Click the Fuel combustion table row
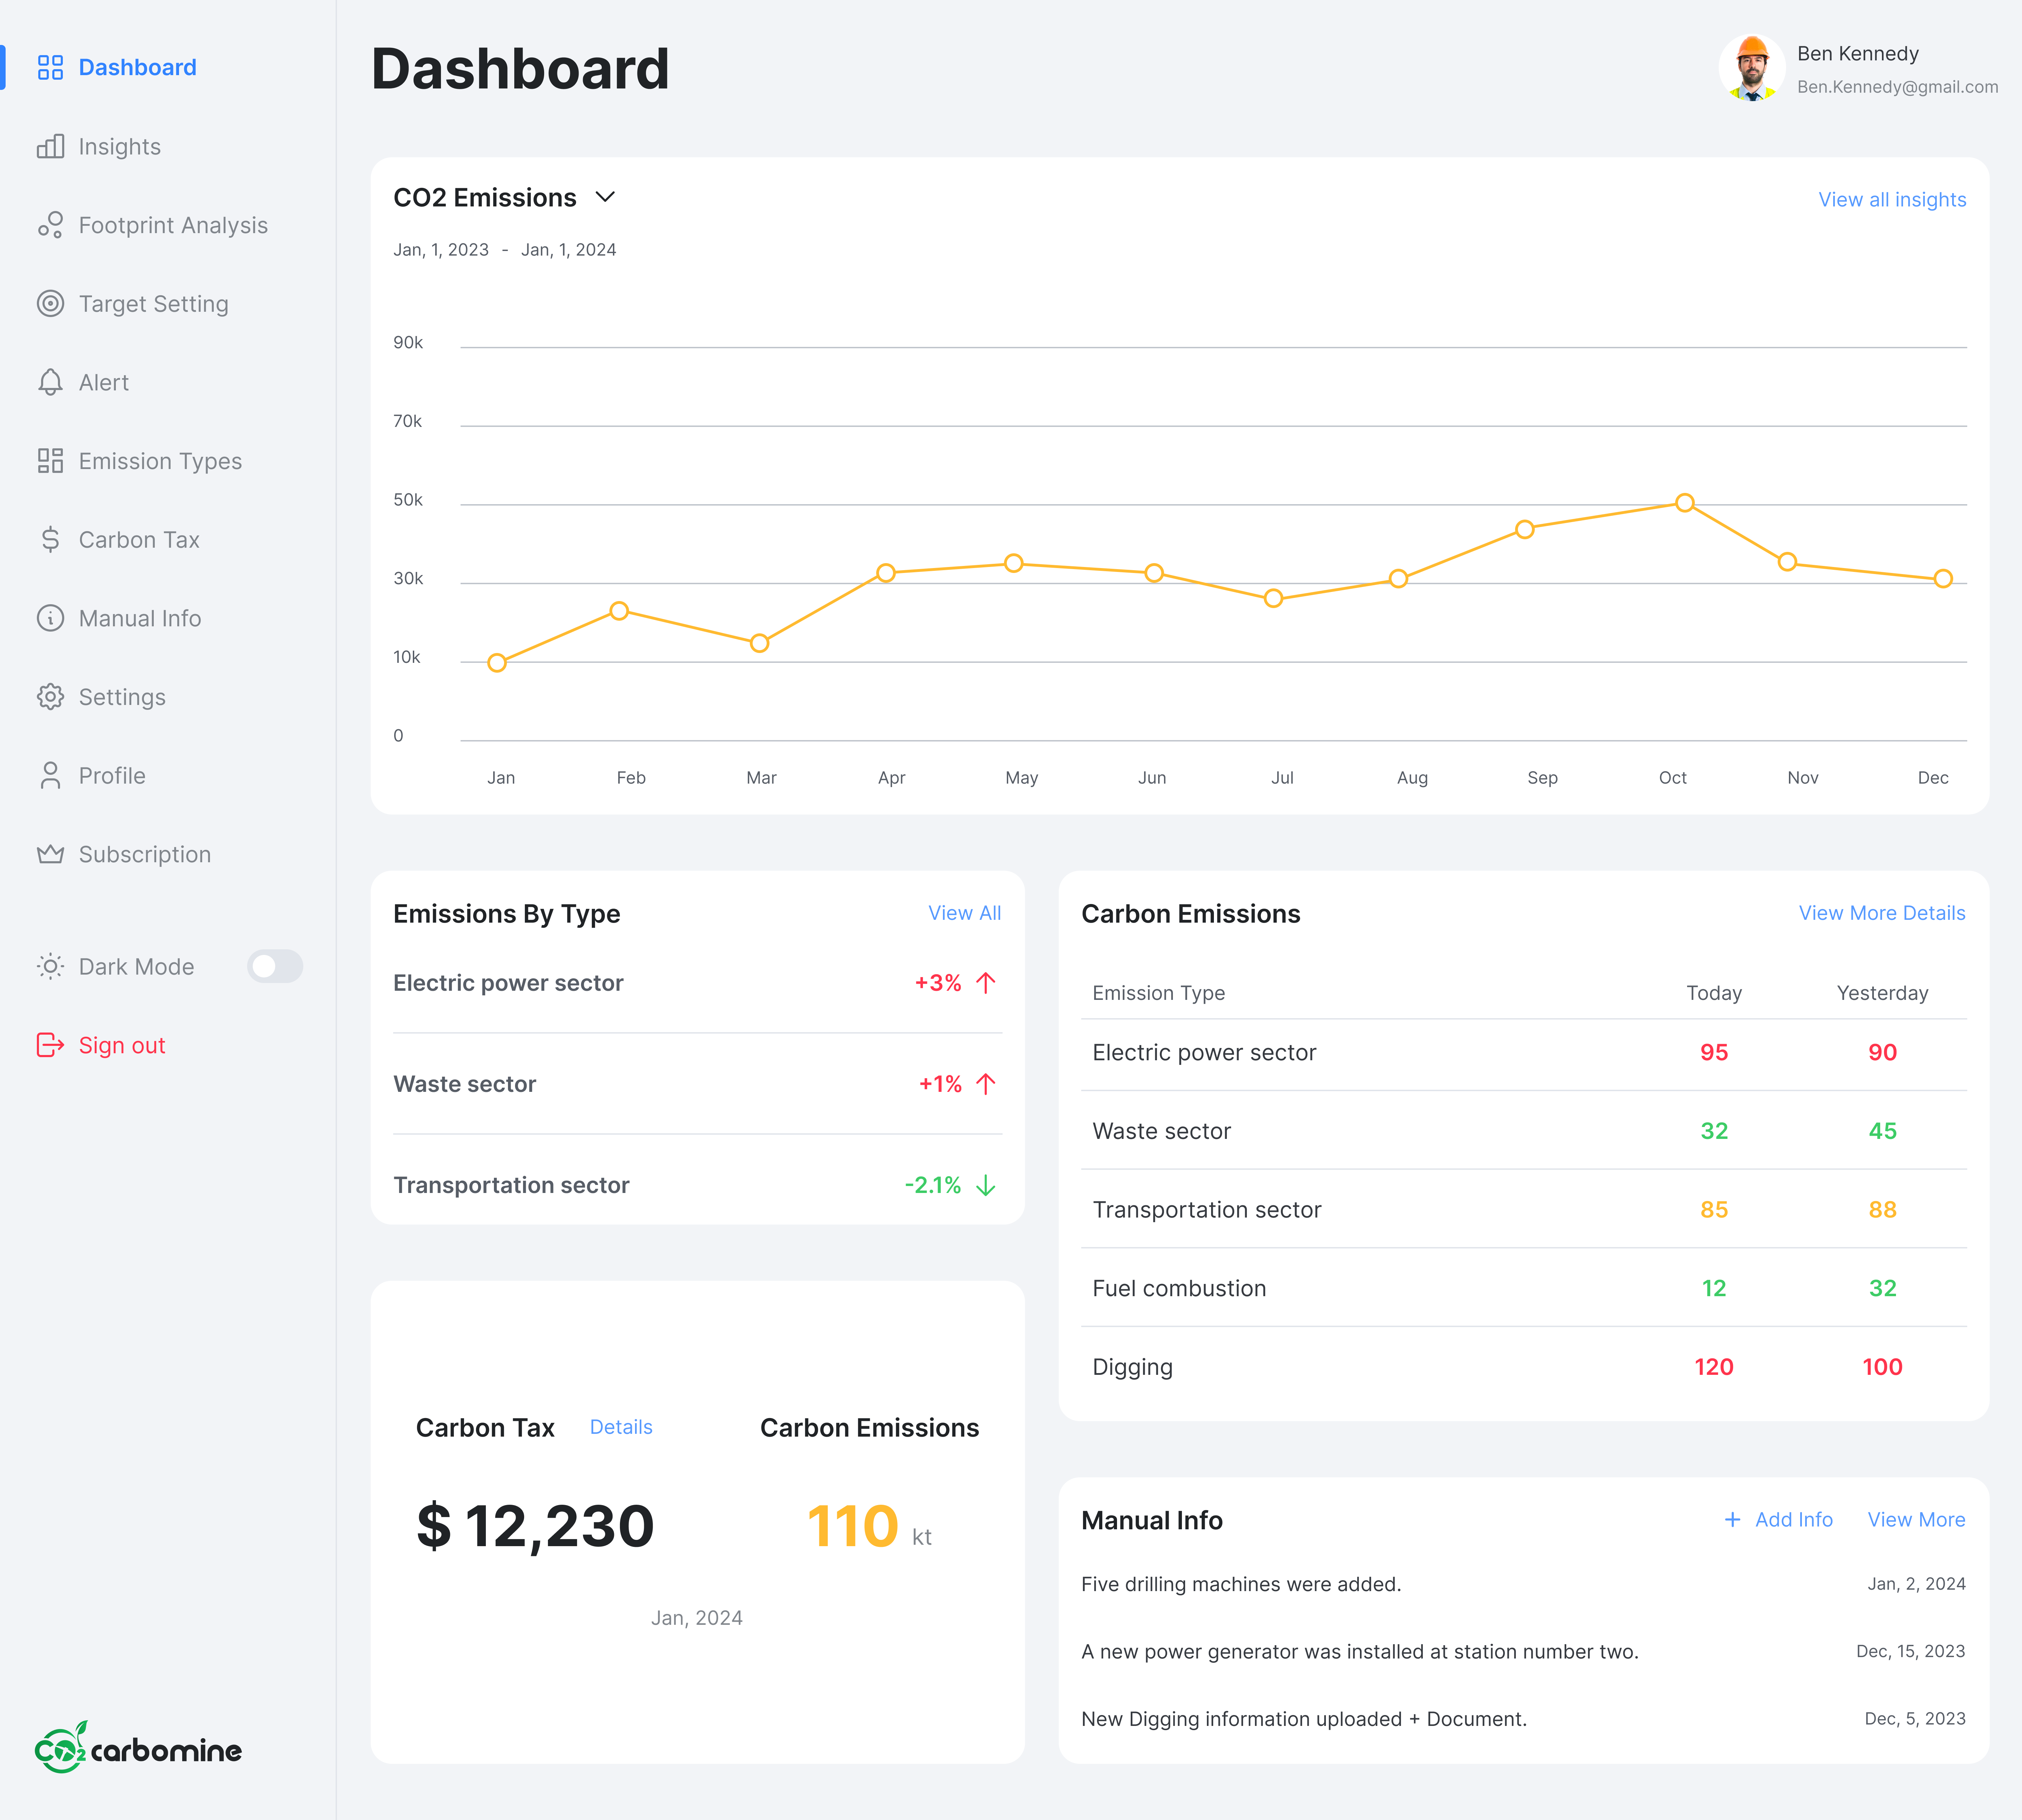This screenshot has width=2022, height=1820. (1523, 1288)
